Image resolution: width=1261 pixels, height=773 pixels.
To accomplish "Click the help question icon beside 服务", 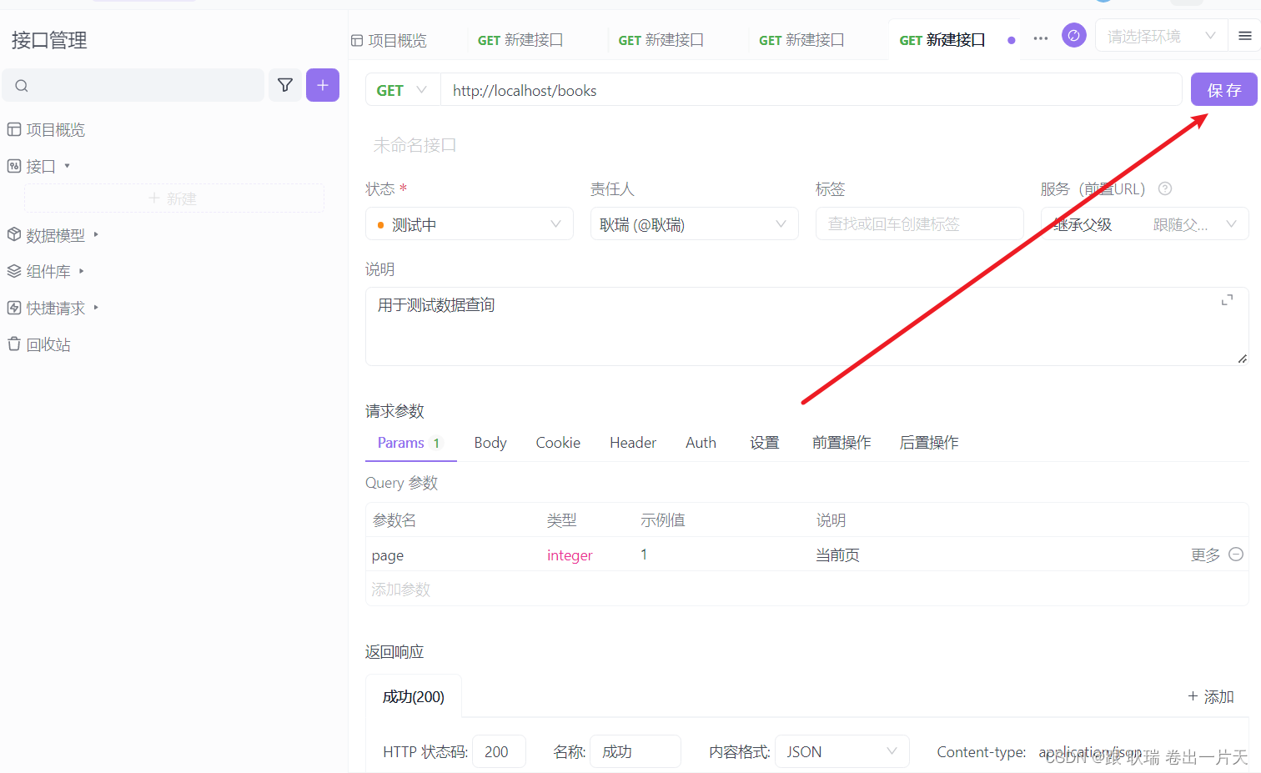I will [1165, 188].
